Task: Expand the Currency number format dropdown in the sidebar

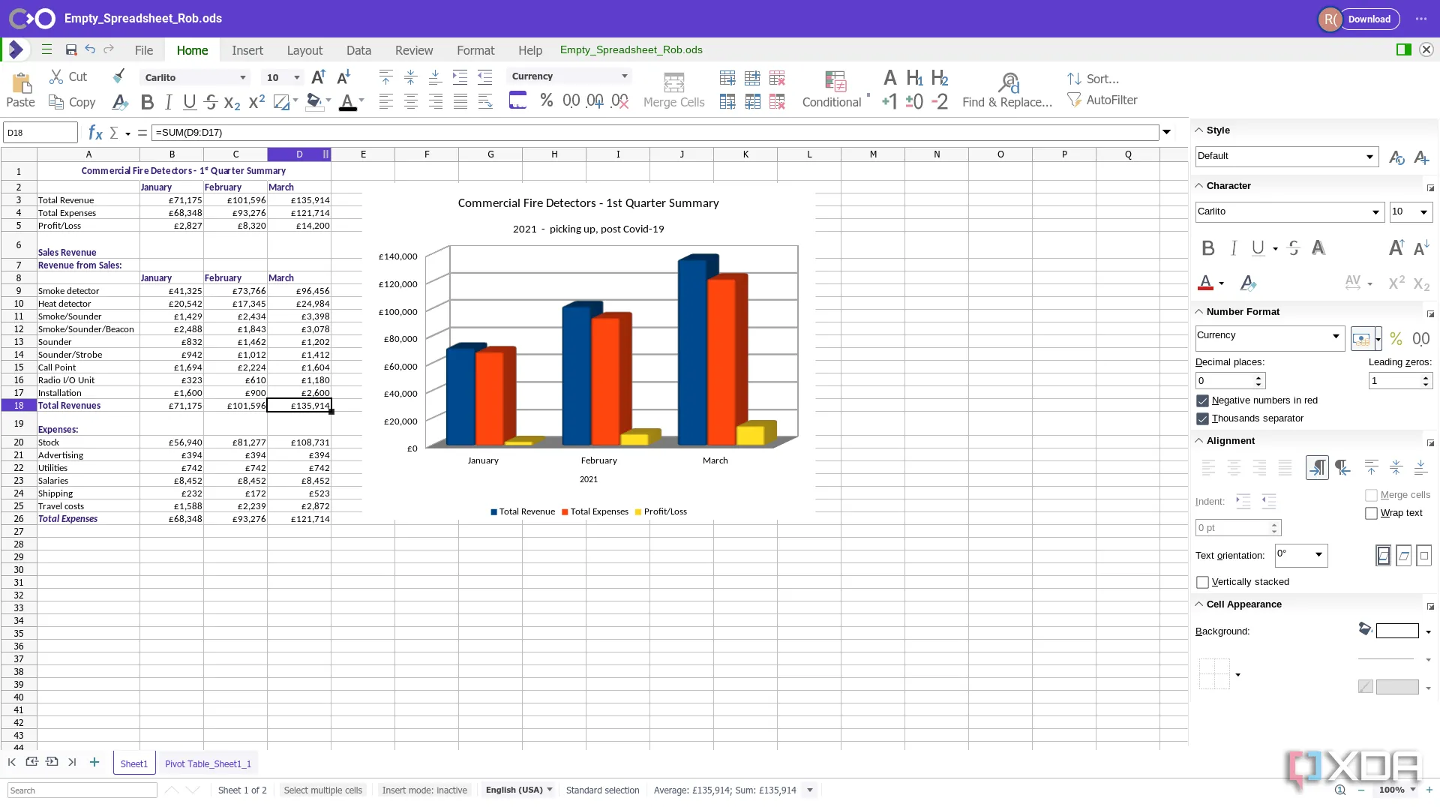Action: pos(1336,336)
